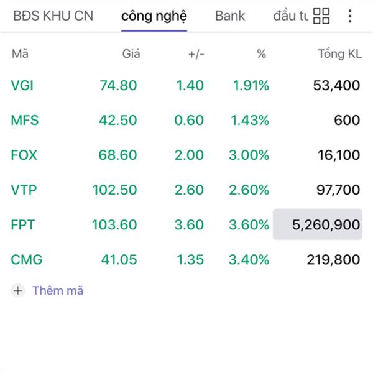Tap the FPT highlighted volume 5,260,900
This screenshot has height=373, width=373.
(x=318, y=224)
